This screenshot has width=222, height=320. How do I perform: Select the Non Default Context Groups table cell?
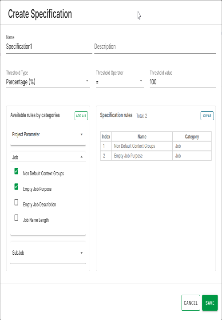pyautogui.click(x=142, y=146)
